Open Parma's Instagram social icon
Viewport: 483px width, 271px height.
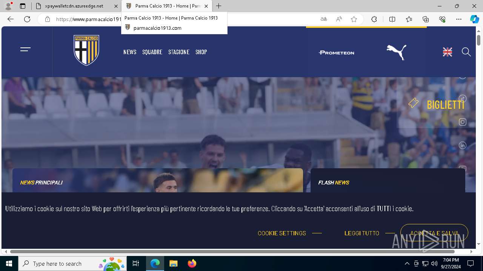(463, 122)
